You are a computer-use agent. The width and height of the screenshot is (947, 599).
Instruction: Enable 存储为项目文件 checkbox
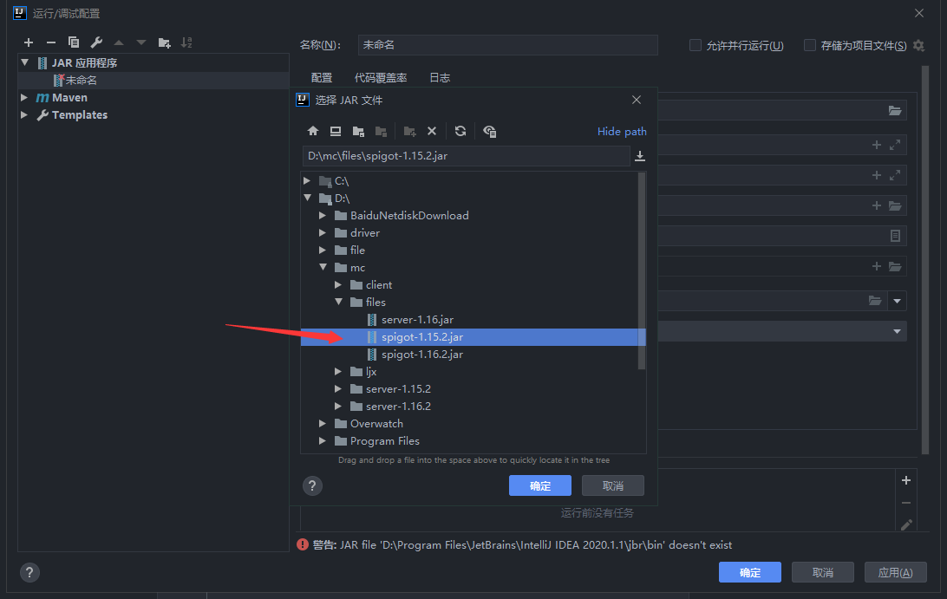pos(810,45)
